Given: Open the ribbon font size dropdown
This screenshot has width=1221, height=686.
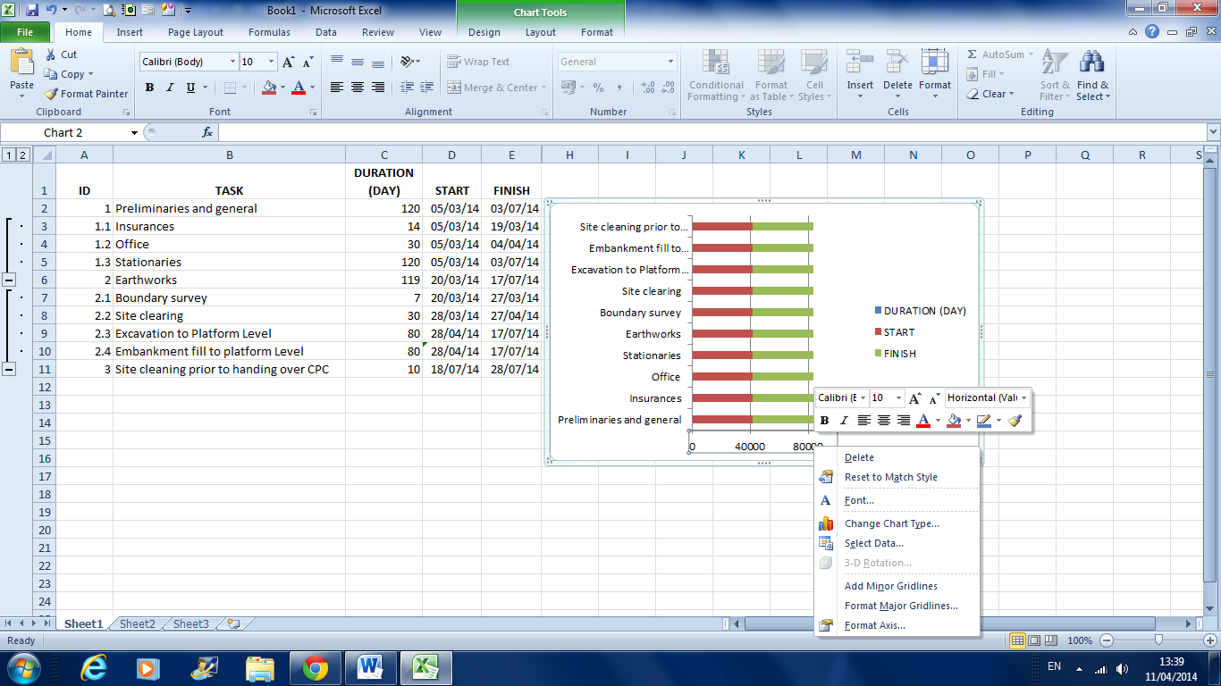Looking at the screenshot, I should (271, 62).
